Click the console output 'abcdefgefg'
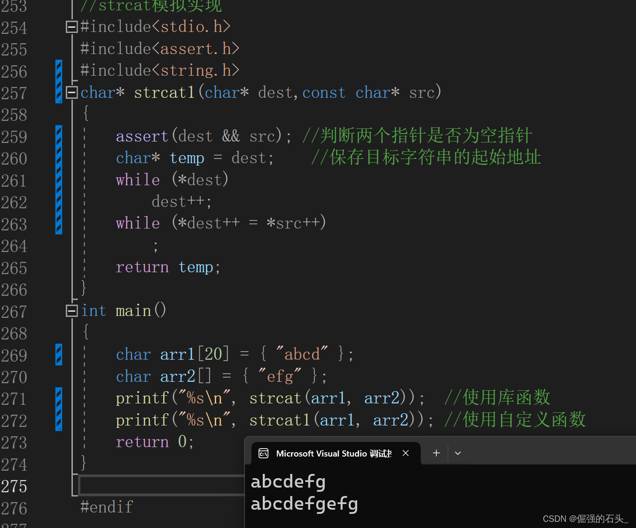The height and width of the screenshot is (528, 636). click(x=305, y=504)
